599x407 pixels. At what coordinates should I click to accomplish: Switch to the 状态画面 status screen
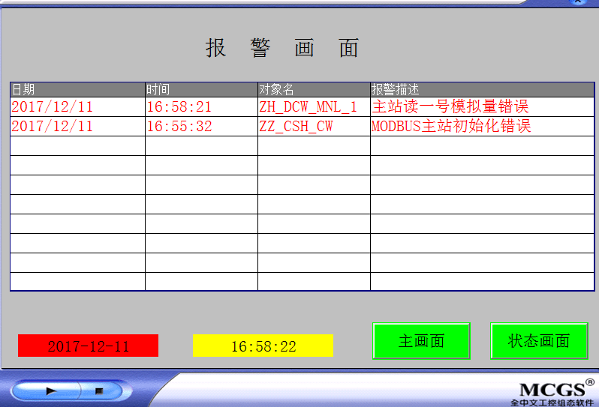(539, 341)
